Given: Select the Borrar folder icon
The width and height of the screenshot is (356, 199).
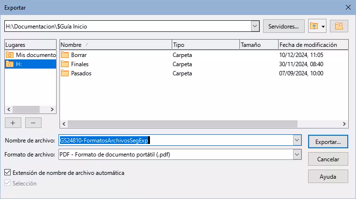Looking at the screenshot, I should coord(65,55).
